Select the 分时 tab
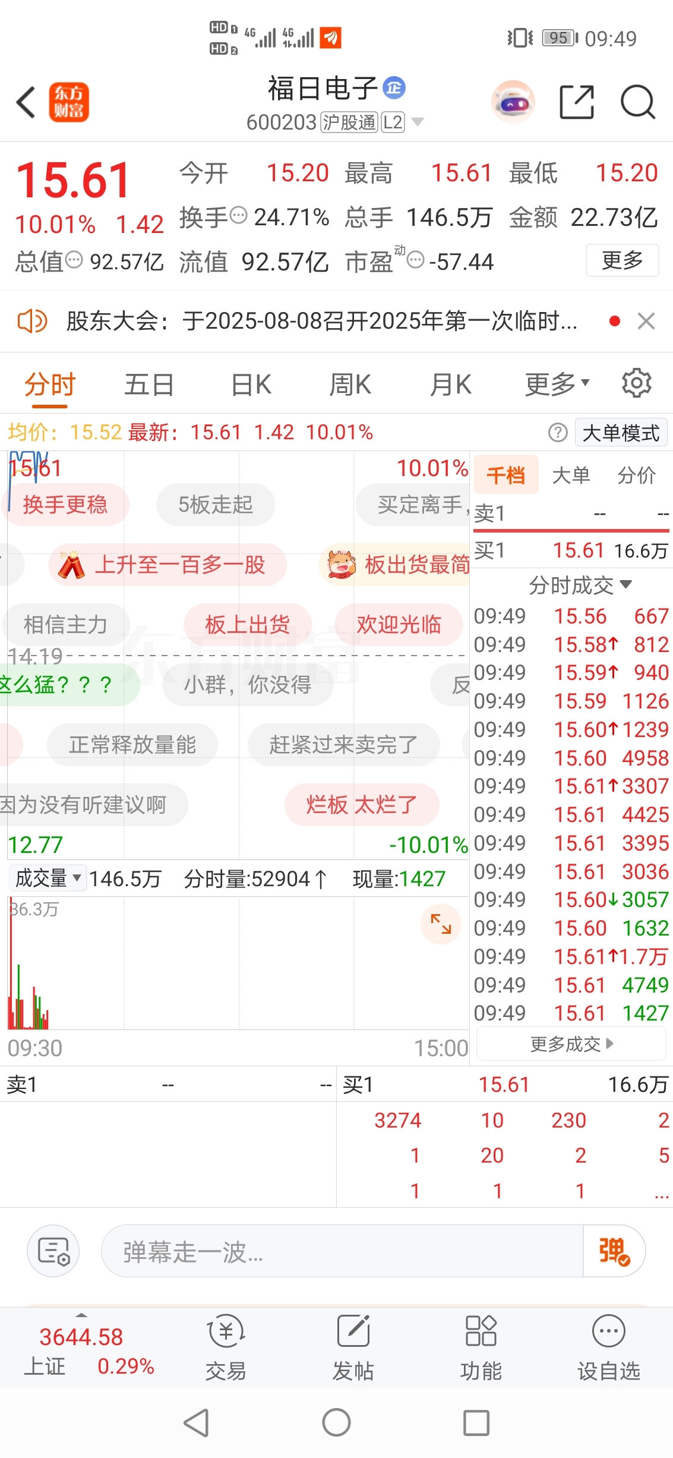This screenshot has width=673, height=1458. 50,384
